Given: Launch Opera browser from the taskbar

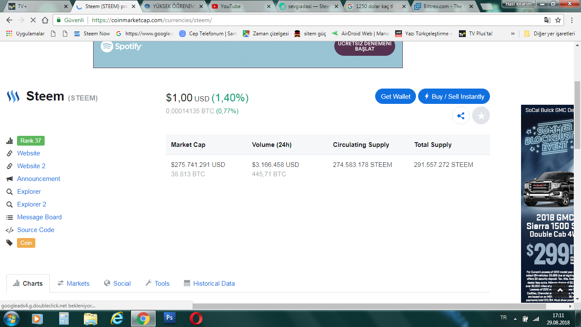Looking at the screenshot, I should tap(196, 318).
